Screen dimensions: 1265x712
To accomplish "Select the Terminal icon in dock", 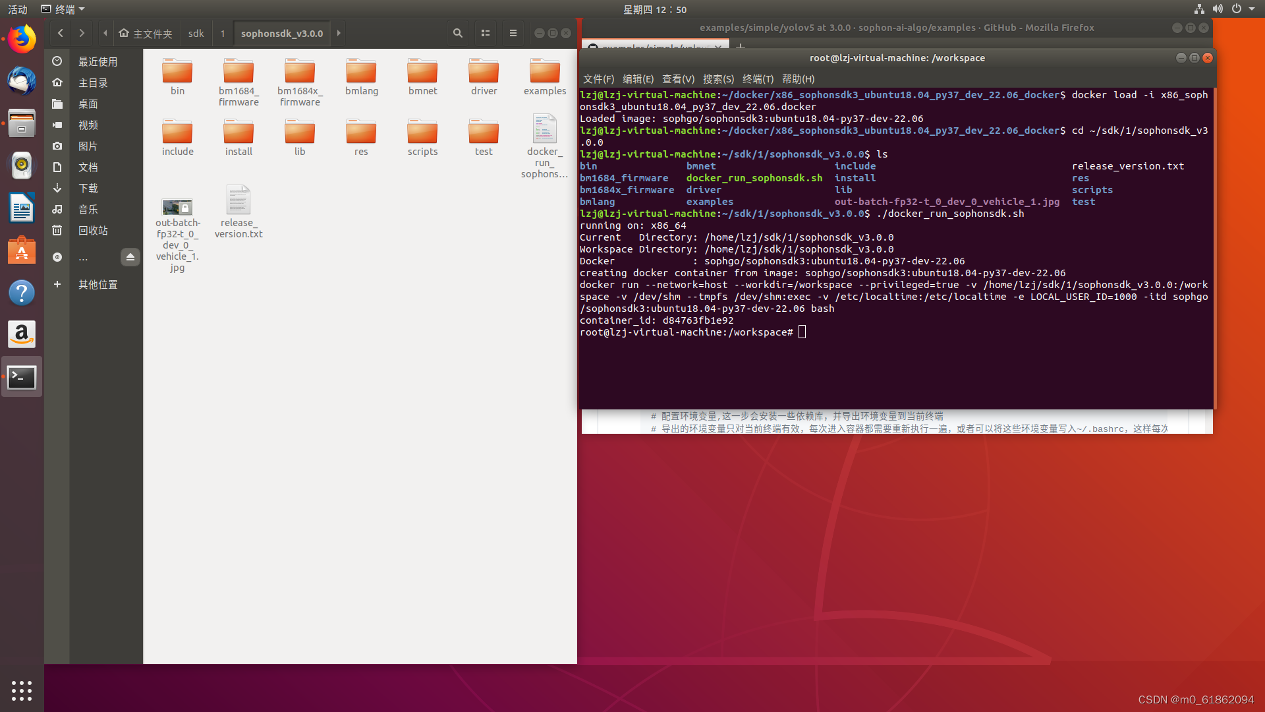I will pos(22,377).
